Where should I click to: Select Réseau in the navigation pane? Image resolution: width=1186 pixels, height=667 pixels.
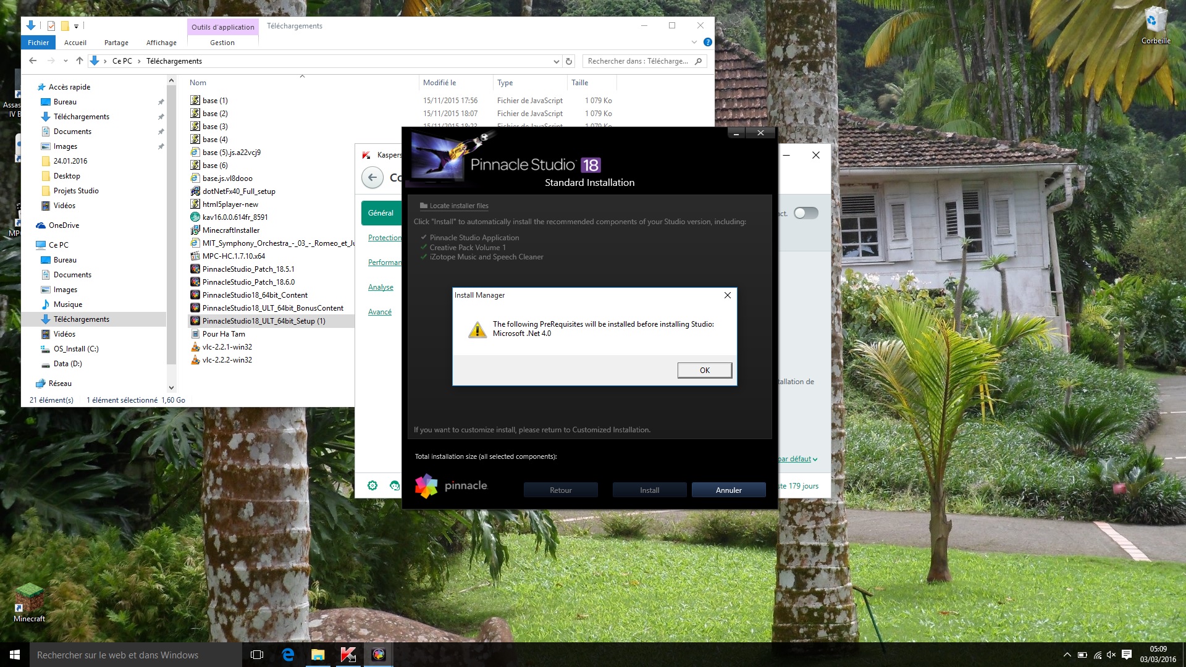[60, 384]
